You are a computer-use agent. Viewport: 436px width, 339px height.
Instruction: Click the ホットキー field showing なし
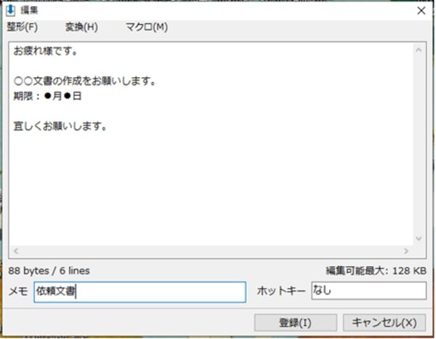pos(368,291)
